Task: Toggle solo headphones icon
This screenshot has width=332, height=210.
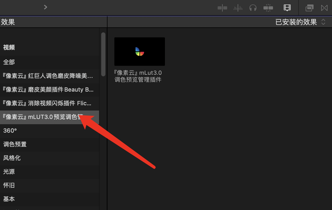Action: 253,8
